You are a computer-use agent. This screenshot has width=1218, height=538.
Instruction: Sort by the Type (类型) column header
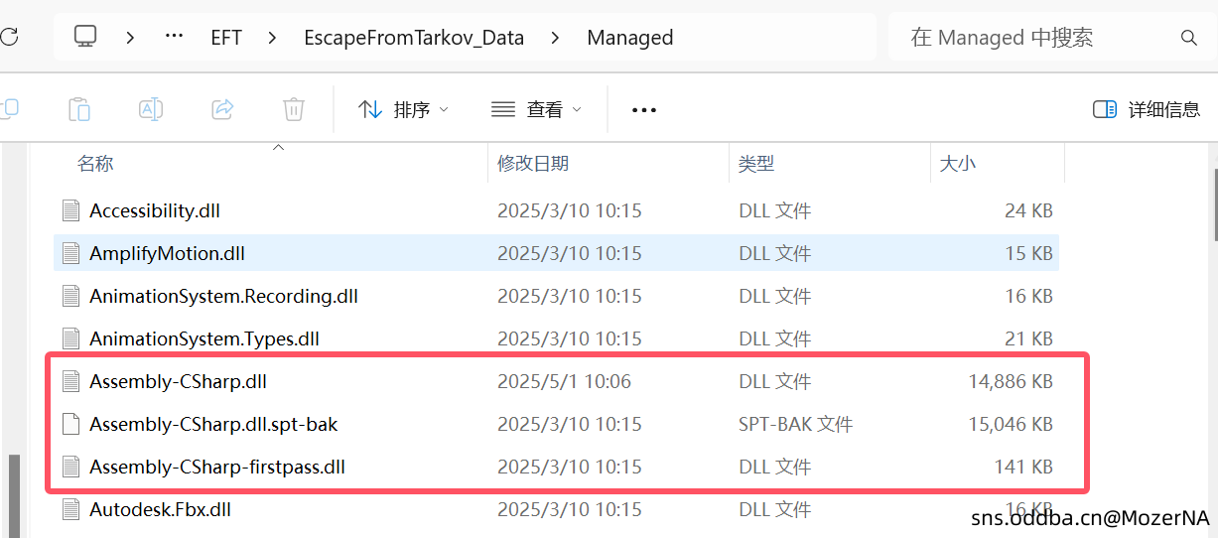(x=756, y=164)
